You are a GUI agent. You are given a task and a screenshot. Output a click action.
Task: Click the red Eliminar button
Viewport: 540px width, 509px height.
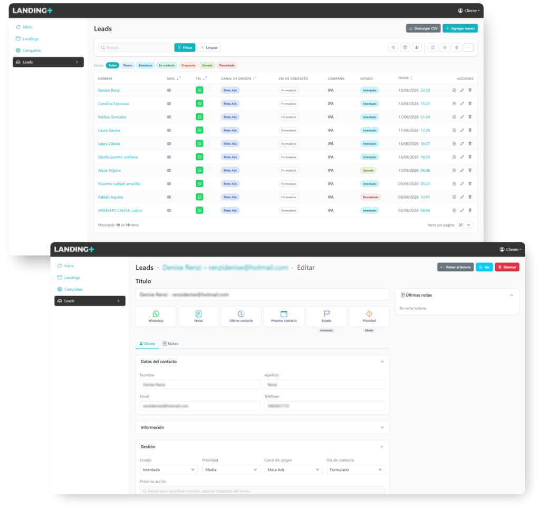pyautogui.click(x=507, y=267)
